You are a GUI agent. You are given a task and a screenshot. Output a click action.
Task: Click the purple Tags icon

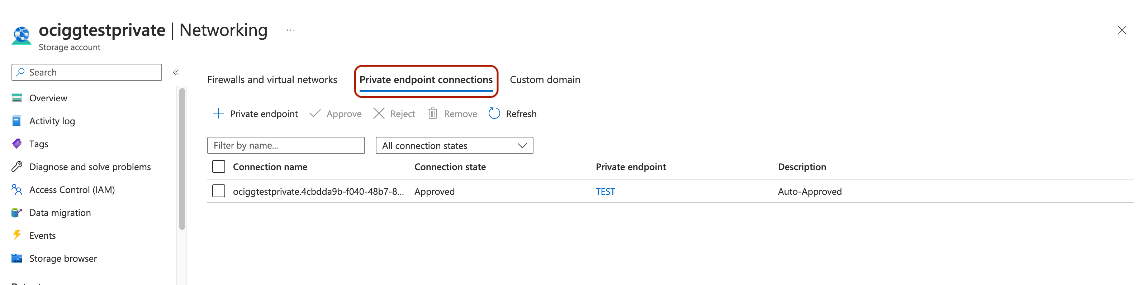(x=17, y=144)
